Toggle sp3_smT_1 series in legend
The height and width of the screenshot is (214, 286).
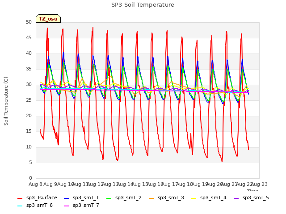tap(81, 198)
